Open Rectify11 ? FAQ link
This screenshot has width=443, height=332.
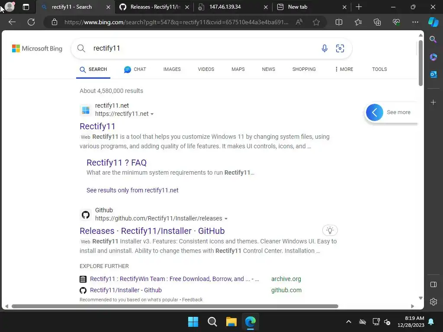click(116, 163)
